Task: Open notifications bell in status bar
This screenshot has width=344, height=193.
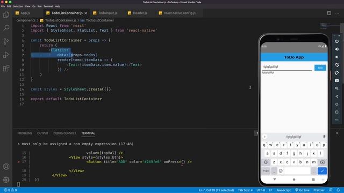Action: click(338, 190)
